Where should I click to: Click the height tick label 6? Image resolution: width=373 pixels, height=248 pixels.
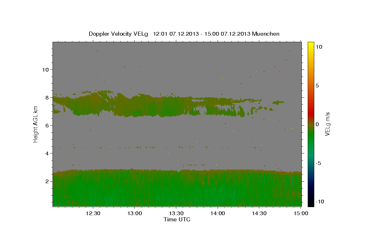47,125
